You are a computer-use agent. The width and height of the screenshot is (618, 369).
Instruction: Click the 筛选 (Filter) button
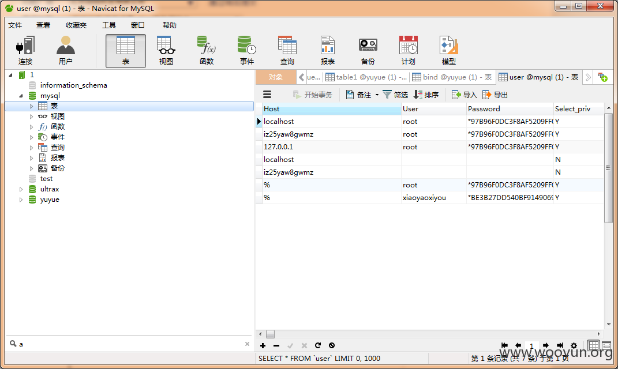[x=395, y=95]
